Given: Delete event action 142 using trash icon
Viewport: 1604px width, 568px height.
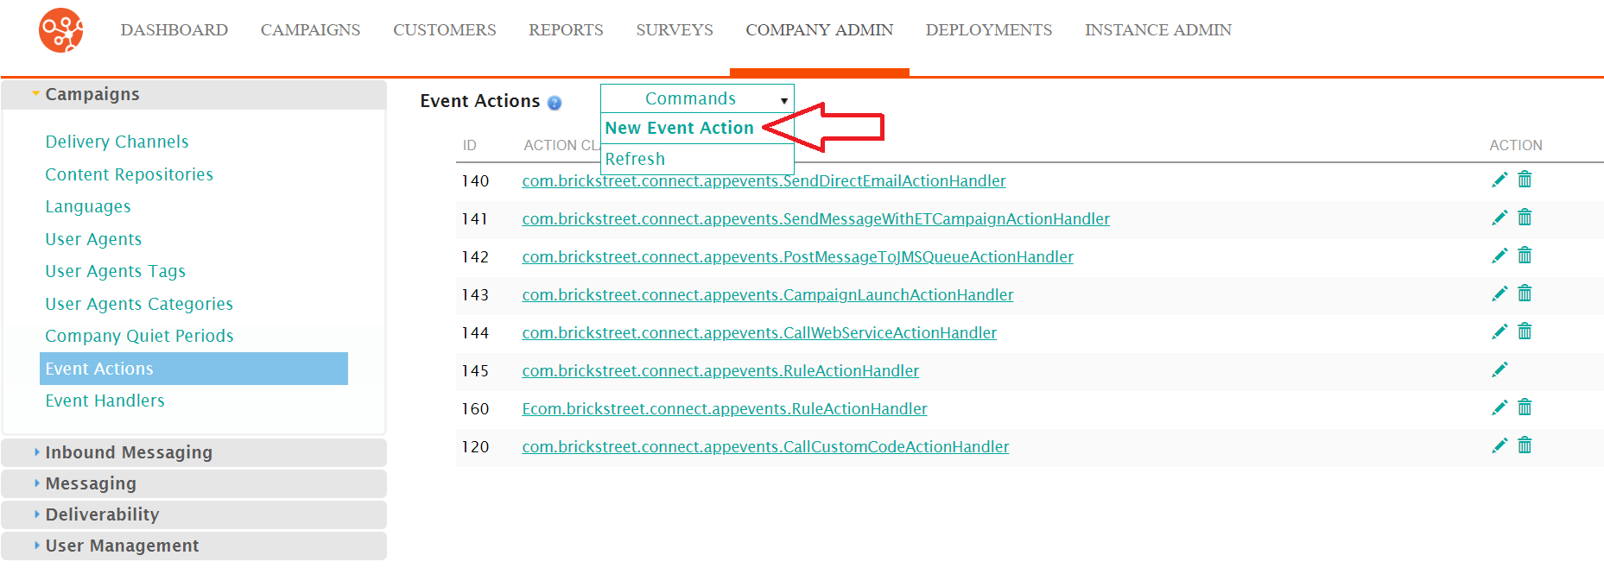Looking at the screenshot, I should (1525, 256).
